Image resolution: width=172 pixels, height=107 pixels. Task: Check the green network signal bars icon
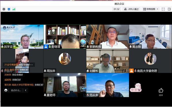click(x=14, y=9)
